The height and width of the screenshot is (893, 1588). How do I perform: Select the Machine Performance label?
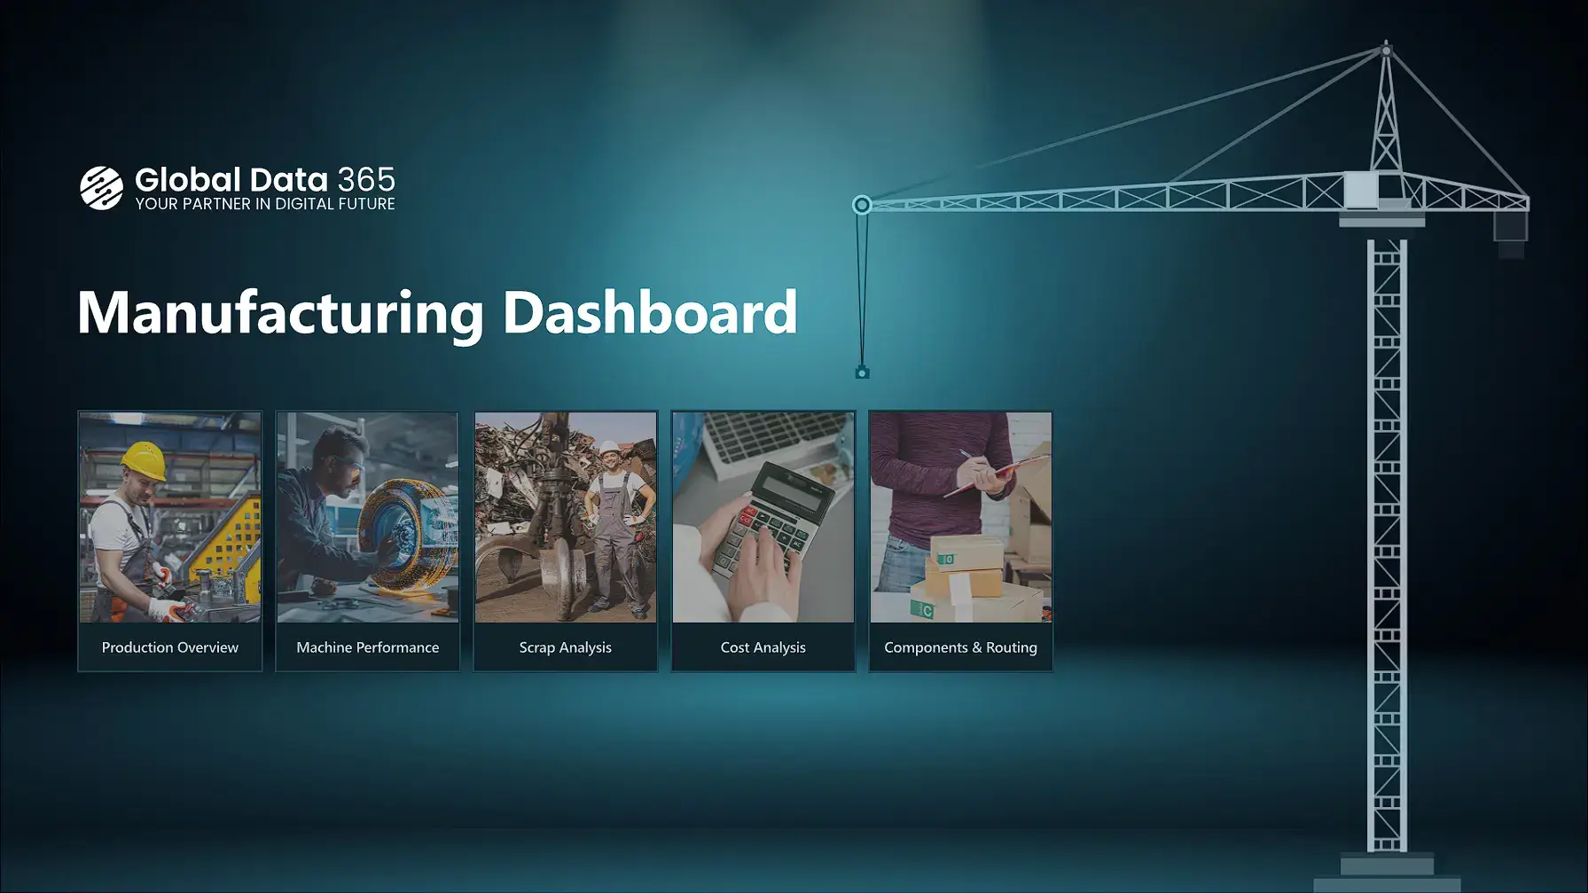coord(368,647)
